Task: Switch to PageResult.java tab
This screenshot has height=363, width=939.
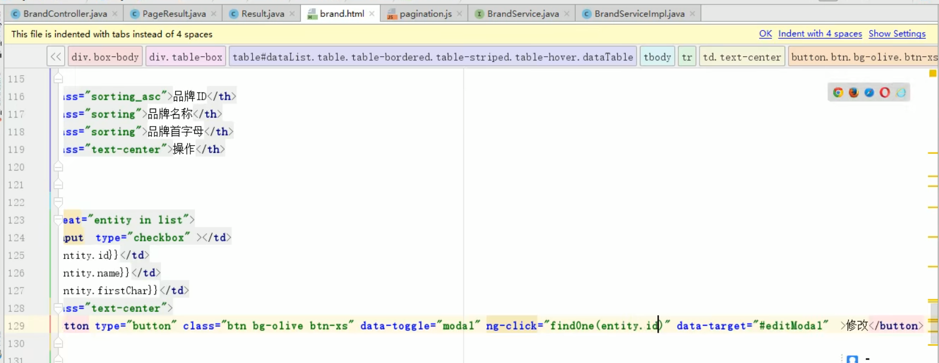Action: 174,14
